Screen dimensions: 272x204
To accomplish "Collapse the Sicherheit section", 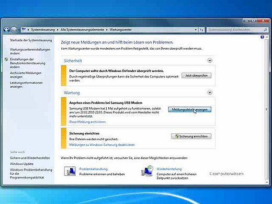I will coord(210,61).
